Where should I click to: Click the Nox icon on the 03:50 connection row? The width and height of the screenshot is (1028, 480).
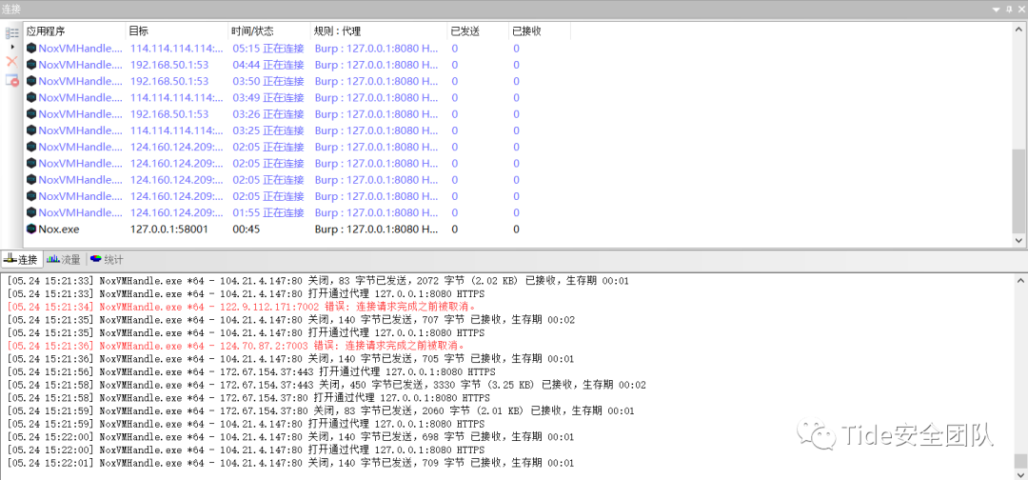(x=30, y=81)
